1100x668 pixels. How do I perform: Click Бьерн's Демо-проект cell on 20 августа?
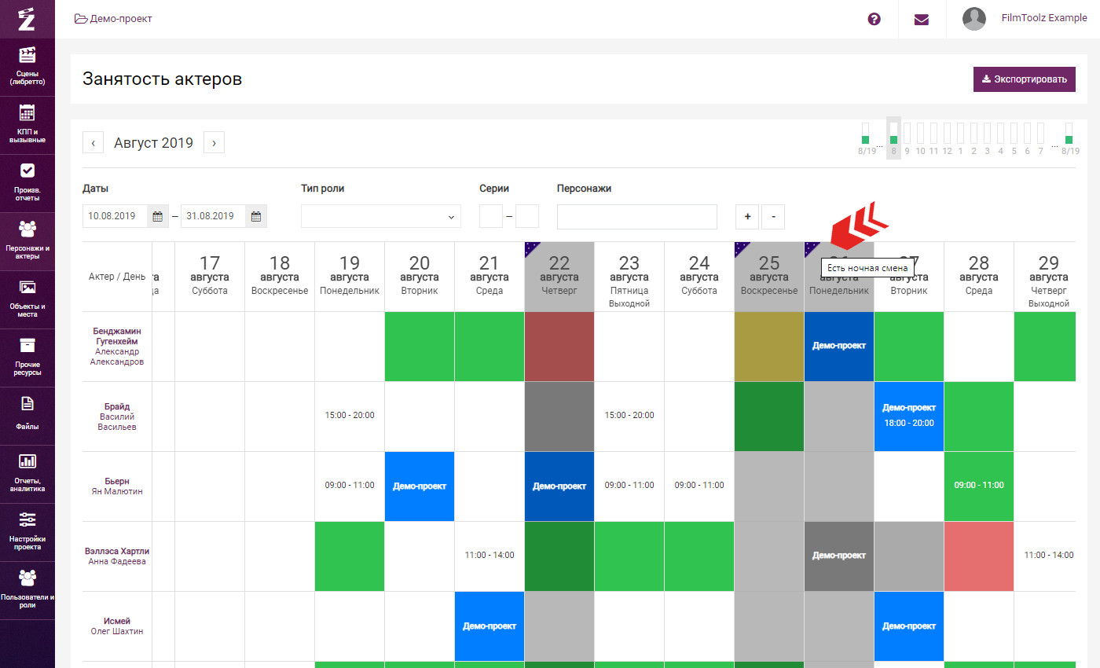(x=420, y=486)
